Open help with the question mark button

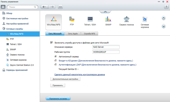[x=166, y=7]
